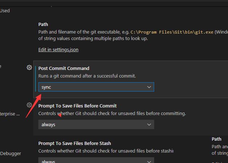Click the gear icon beside Post Commit Command

29,67
